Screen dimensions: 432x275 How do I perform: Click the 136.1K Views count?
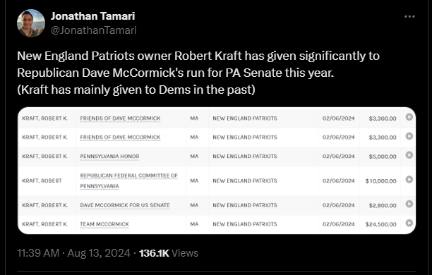coord(169,253)
